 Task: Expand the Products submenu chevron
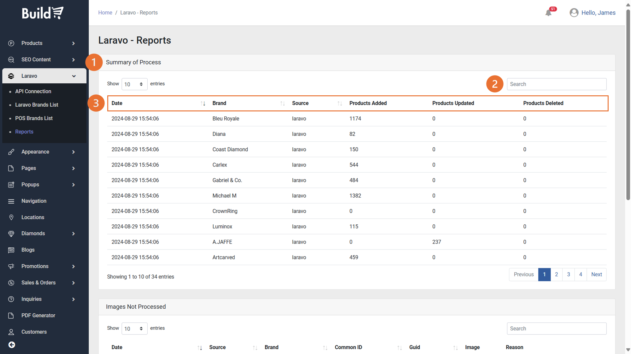coord(74,43)
